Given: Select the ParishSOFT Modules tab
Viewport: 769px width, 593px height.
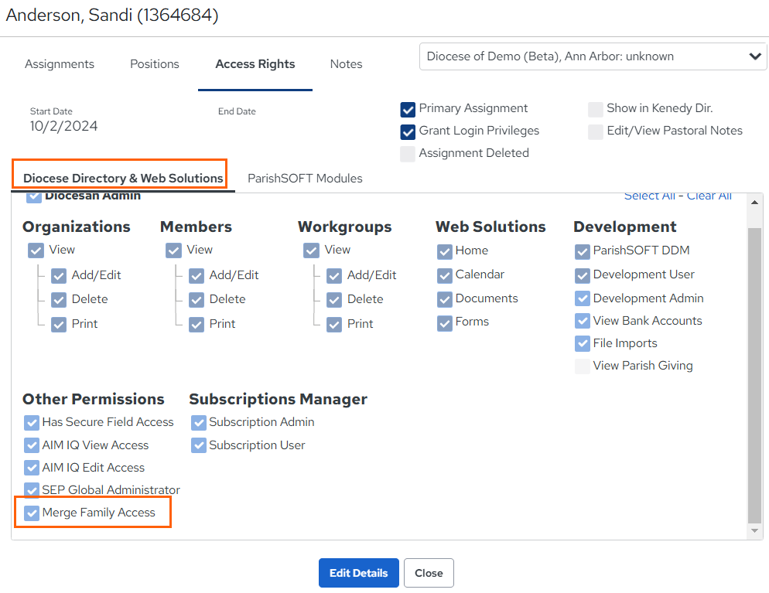Looking at the screenshot, I should click(x=305, y=179).
